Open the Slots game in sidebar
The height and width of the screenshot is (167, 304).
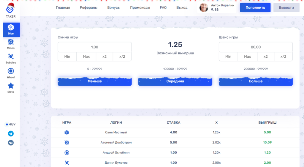[x=11, y=88]
